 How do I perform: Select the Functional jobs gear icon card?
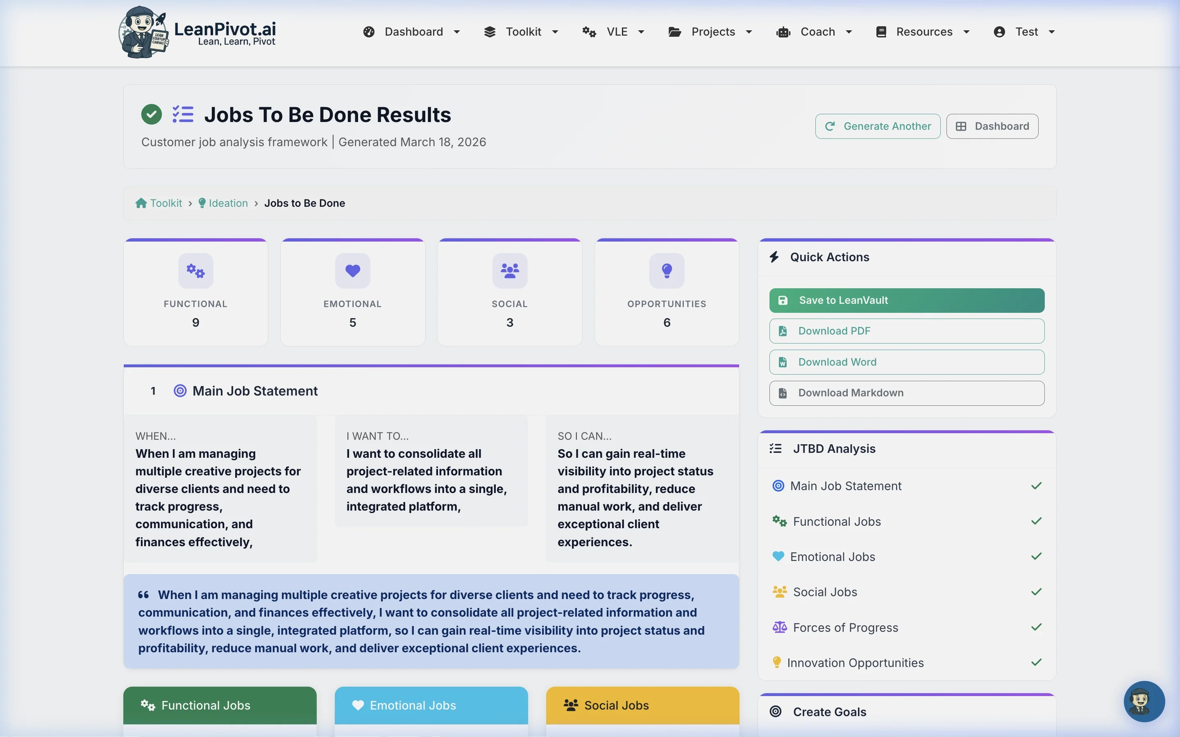tap(195, 271)
